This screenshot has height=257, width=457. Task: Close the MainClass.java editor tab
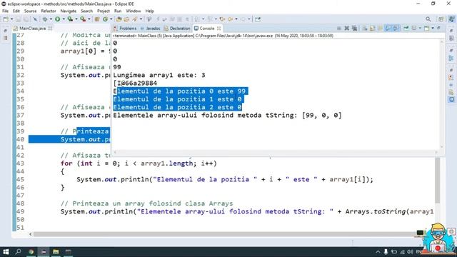(x=50, y=29)
